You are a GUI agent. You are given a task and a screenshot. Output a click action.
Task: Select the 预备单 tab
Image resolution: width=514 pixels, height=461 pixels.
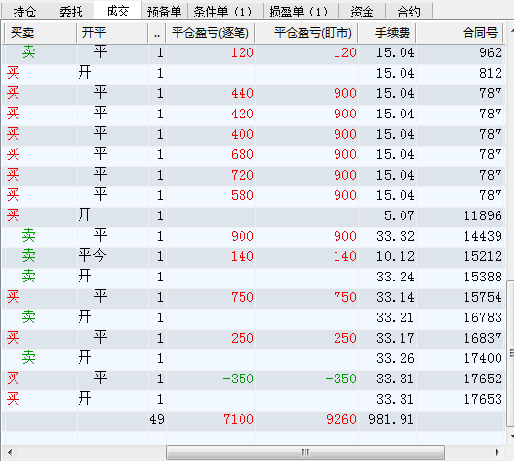click(x=164, y=12)
